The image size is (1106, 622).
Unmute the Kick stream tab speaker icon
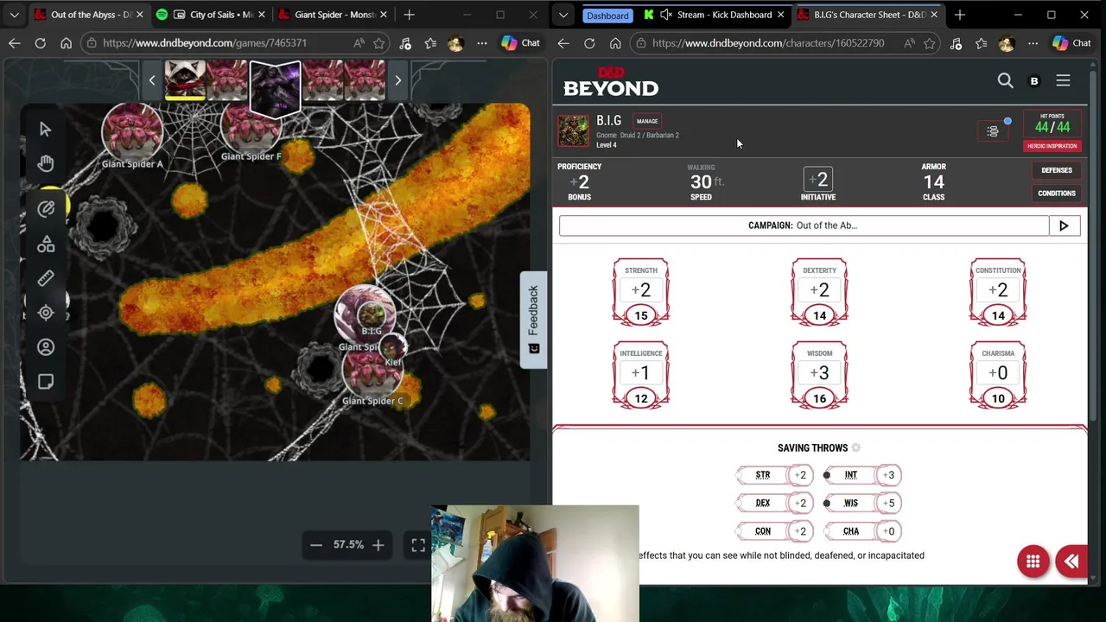[x=665, y=15]
